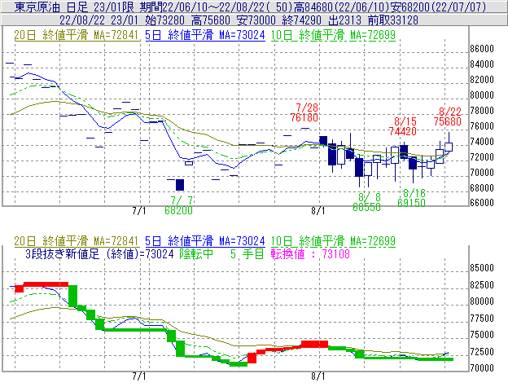The width and height of the screenshot is (508, 387).
Task: Click the low price 安73000 in header
Action: point(256,20)
